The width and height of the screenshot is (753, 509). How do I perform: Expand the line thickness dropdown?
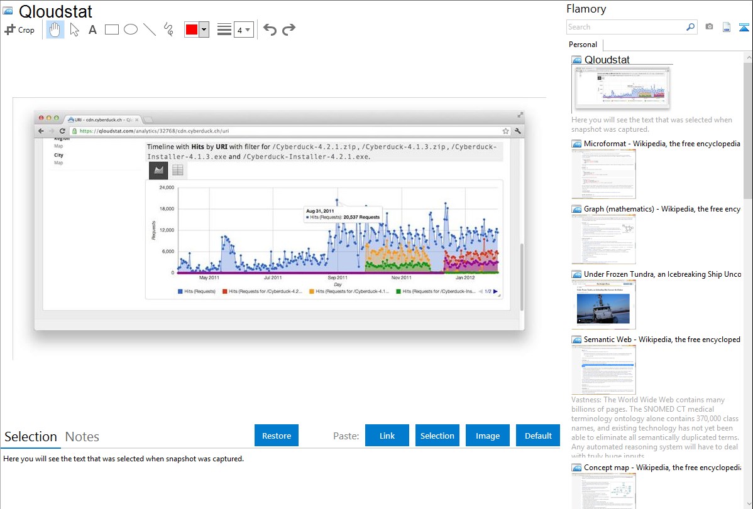243,29
